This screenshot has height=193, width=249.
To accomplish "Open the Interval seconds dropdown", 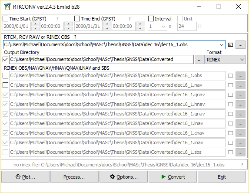I will (163, 27).
